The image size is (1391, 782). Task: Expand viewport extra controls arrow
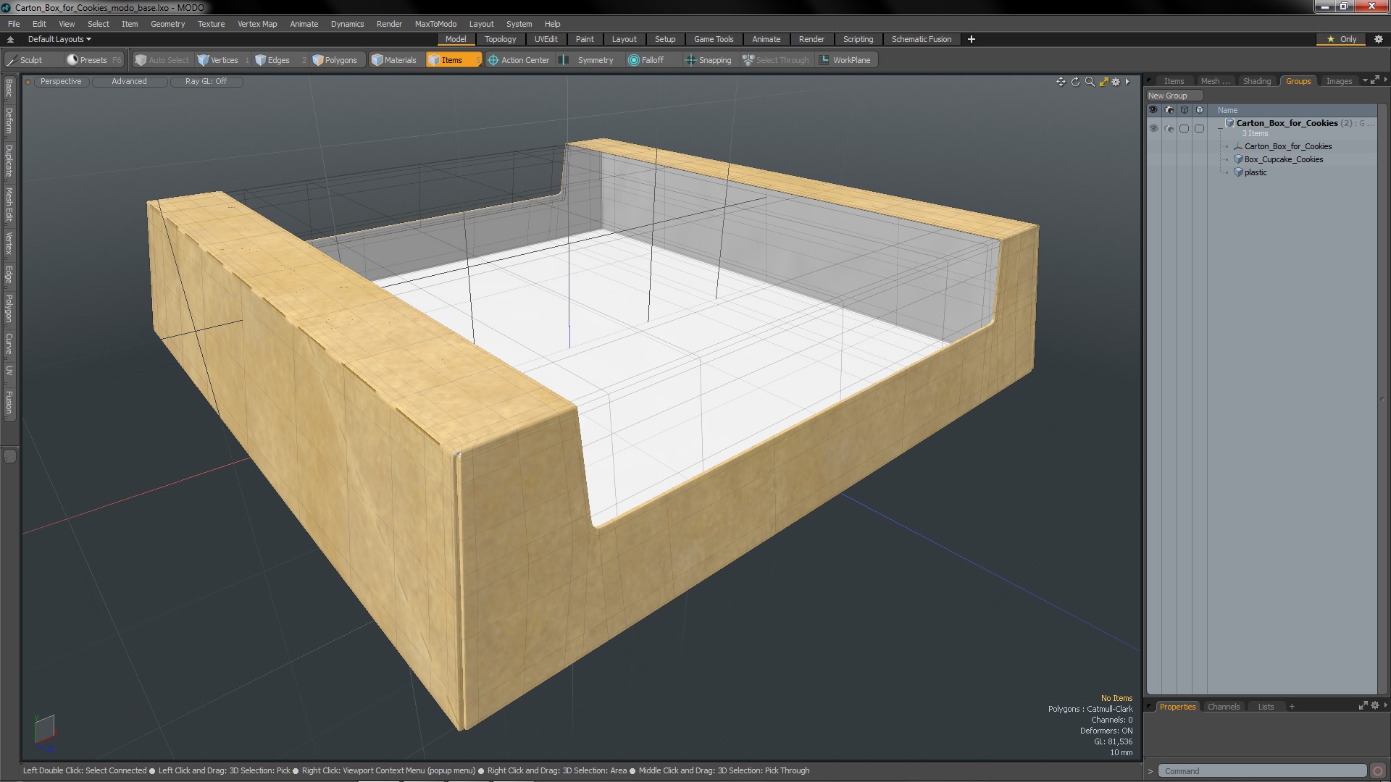[x=1128, y=82]
